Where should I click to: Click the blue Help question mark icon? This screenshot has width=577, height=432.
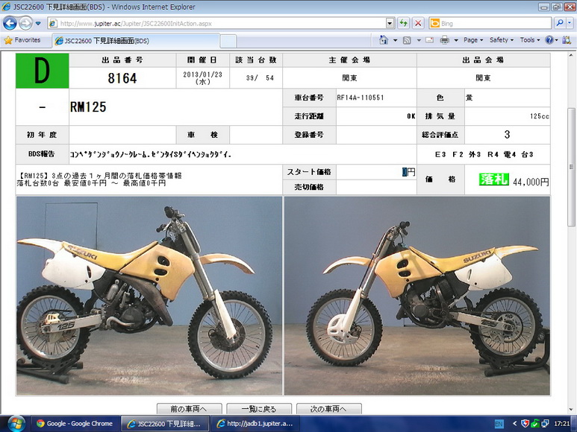pyautogui.click(x=549, y=40)
